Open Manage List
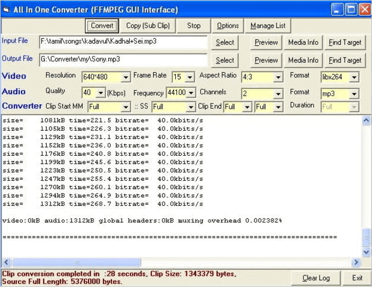 [x=268, y=26]
